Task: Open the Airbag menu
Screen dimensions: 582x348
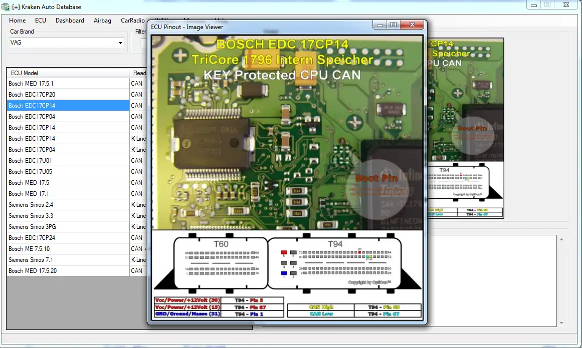Action: point(102,21)
